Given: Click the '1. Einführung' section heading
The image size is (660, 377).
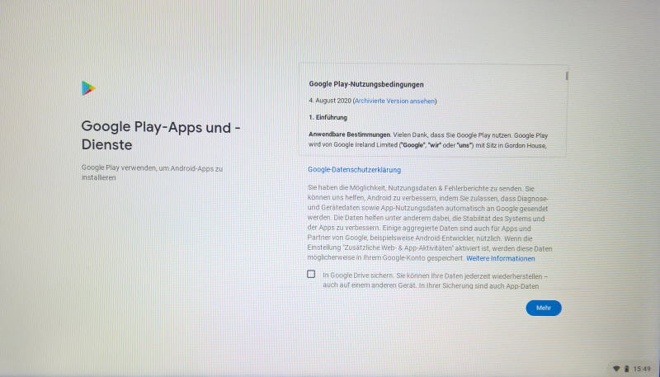Looking at the screenshot, I should pos(328,117).
